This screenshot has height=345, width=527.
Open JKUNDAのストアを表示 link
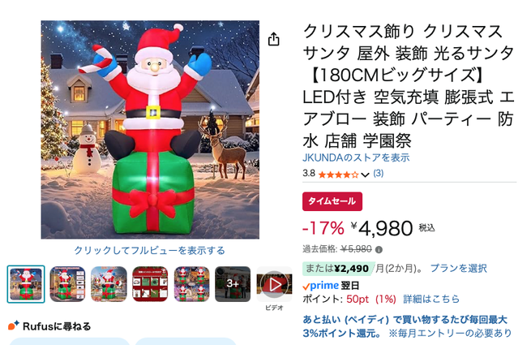point(356,157)
